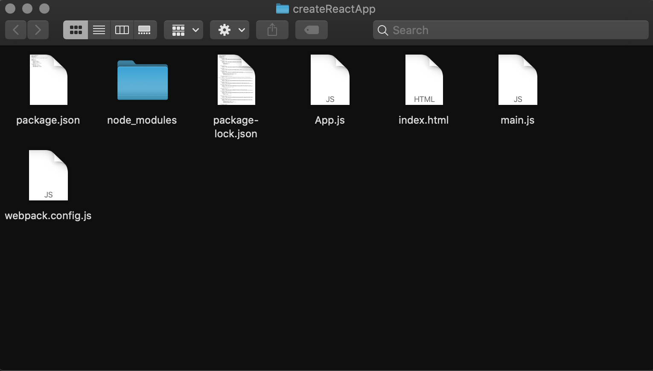Click the package-lock.json filename label
This screenshot has width=653, height=371.
pyautogui.click(x=236, y=127)
